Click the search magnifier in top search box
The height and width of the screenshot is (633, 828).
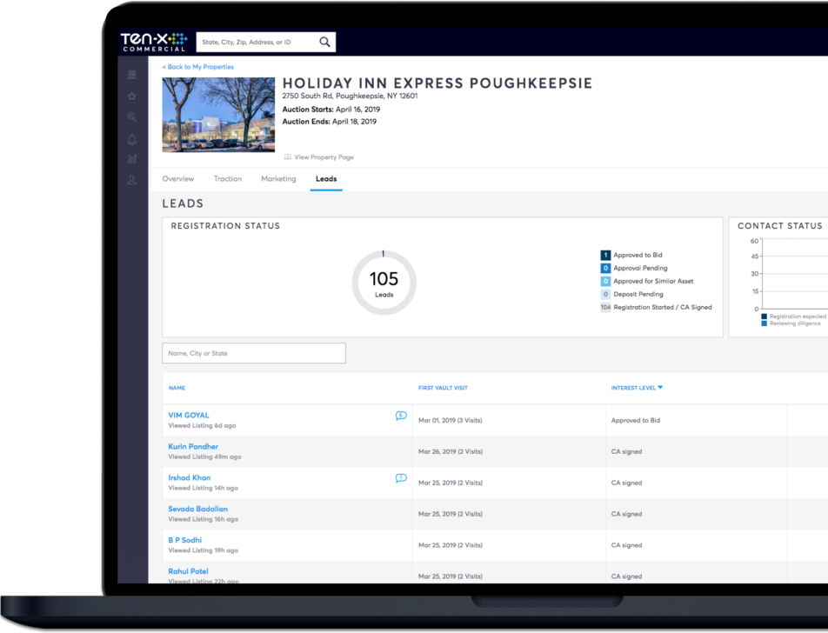(x=324, y=42)
